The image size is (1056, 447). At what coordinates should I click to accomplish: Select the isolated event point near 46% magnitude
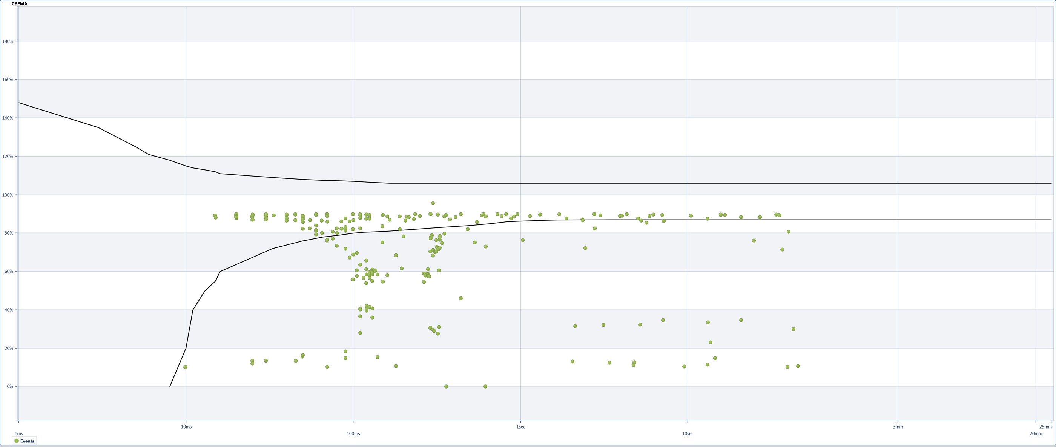pyautogui.click(x=461, y=298)
